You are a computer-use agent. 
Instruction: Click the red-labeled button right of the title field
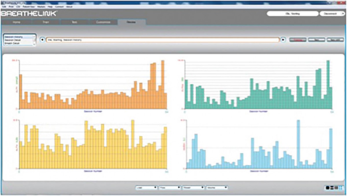pos(298,40)
